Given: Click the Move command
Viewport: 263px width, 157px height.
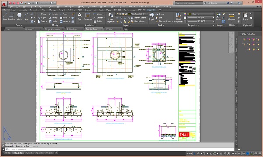Looking at the screenshot, I should click(x=42, y=14).
